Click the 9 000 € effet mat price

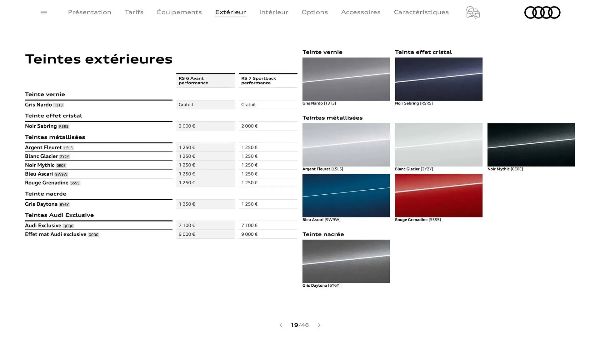coord(205,234)
